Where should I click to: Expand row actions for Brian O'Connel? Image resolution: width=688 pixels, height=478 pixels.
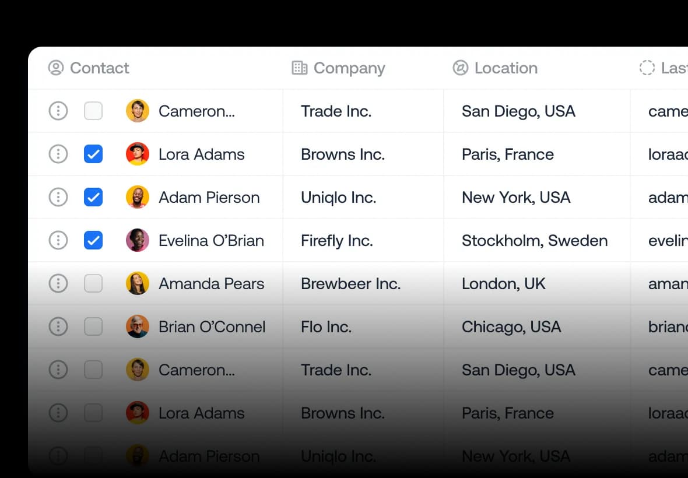pyautogui.click(x=58, y=326)
